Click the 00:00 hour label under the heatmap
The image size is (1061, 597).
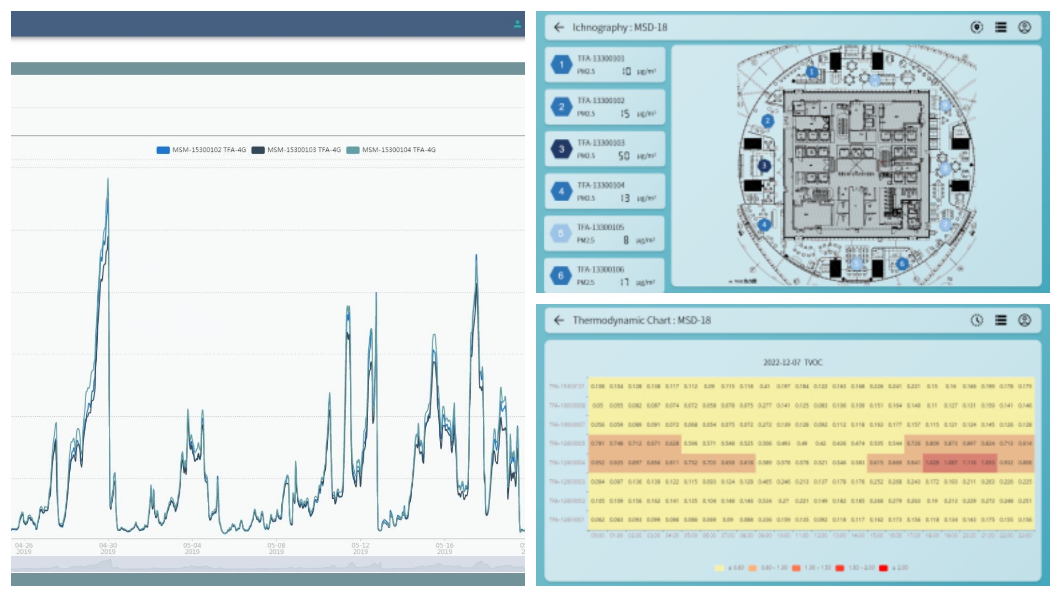coord(597,535)
